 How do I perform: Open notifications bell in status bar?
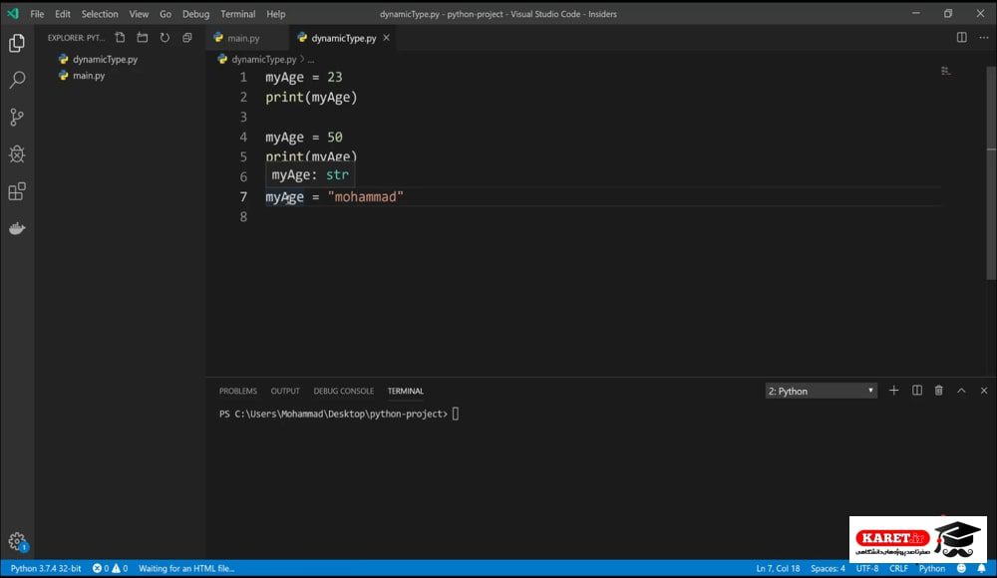[x=982, y=568]
